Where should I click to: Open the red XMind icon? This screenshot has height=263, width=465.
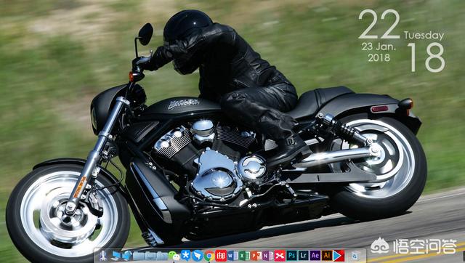tap(280, 255)
